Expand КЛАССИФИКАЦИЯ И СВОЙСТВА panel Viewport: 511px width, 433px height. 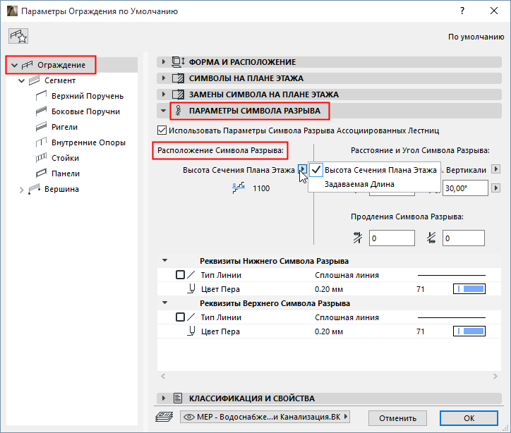click(163, 398)
